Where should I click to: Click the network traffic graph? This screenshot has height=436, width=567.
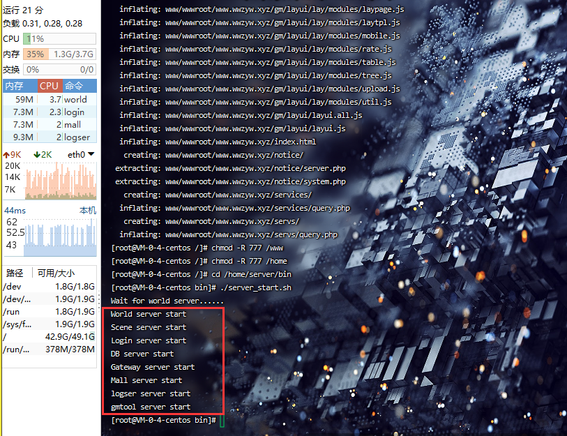pyautogui.click(x=61, y=180)
